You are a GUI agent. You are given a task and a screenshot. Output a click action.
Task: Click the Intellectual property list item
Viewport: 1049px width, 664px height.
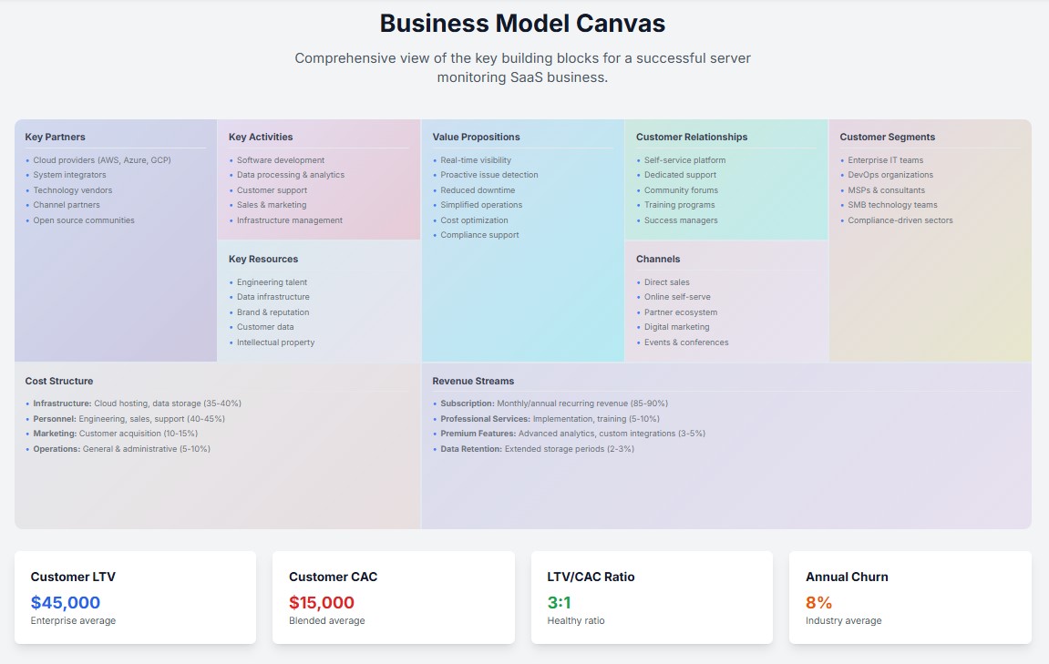tap(275, 342)
